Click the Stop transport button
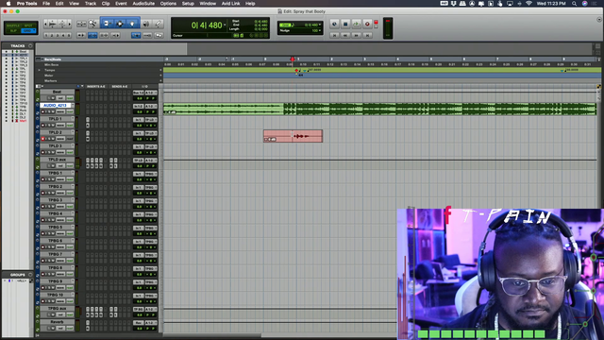Viewport: 604px width, 340px height. [345, 24]
